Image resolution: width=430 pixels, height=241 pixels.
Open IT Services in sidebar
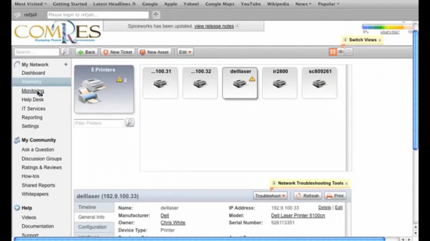click(33, 109)
